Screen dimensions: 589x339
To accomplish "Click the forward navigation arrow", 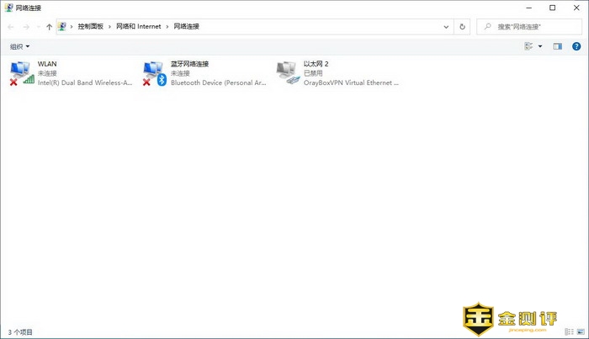I will pyautogui.click(x=26, y=27).
